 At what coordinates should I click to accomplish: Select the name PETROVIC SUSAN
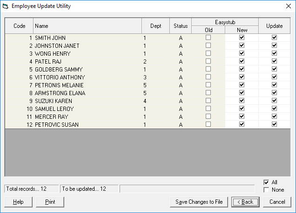click(x=57, y=125)
